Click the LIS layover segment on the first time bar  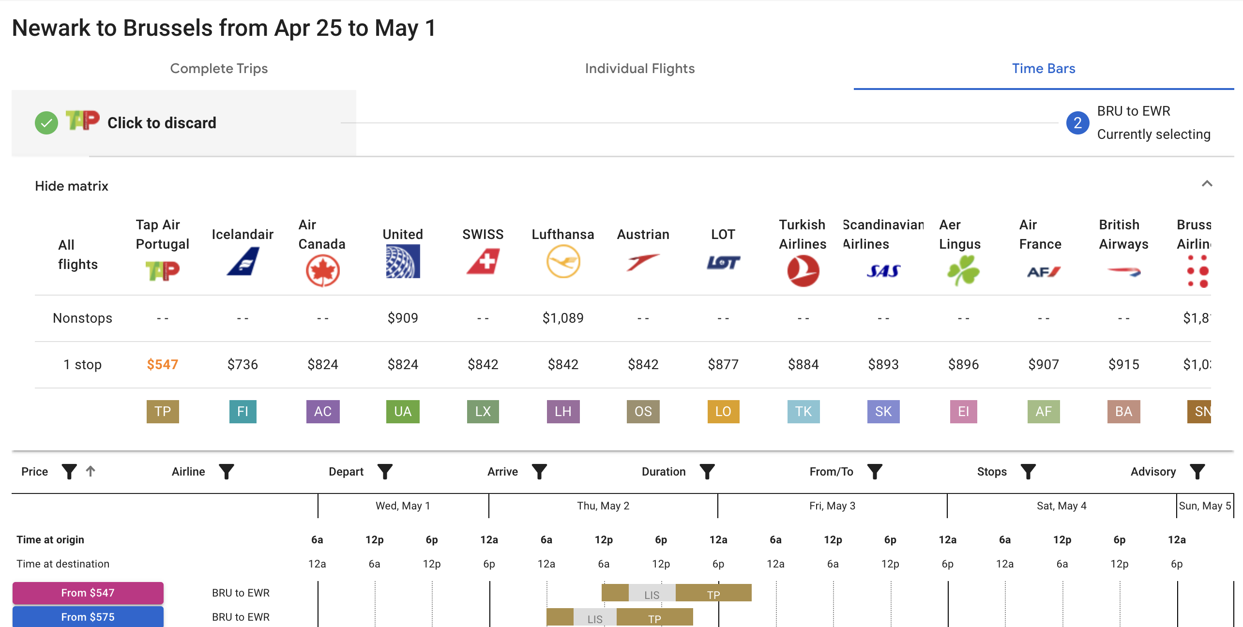coord(652,594)
